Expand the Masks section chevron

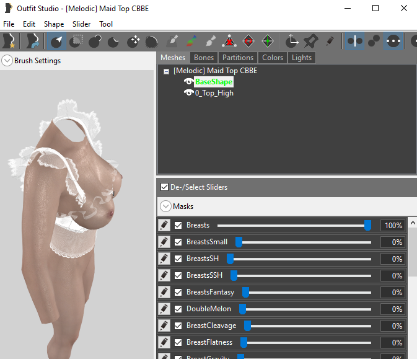tap(165, 206)
